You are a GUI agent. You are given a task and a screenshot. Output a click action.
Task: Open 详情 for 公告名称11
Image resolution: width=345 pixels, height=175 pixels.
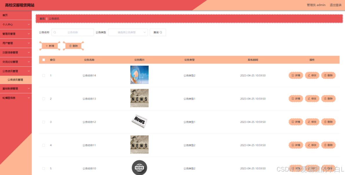pos(296,145)
